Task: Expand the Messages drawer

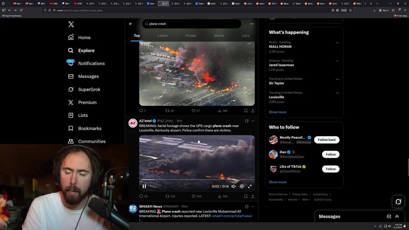Action: (397, 217)
